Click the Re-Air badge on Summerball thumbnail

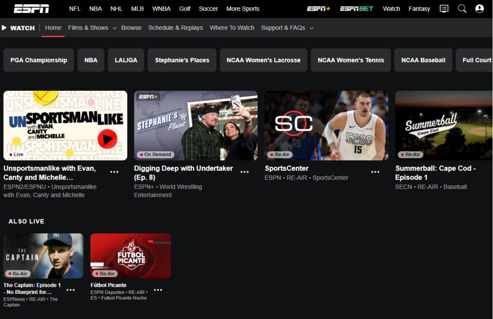point(410,154)
